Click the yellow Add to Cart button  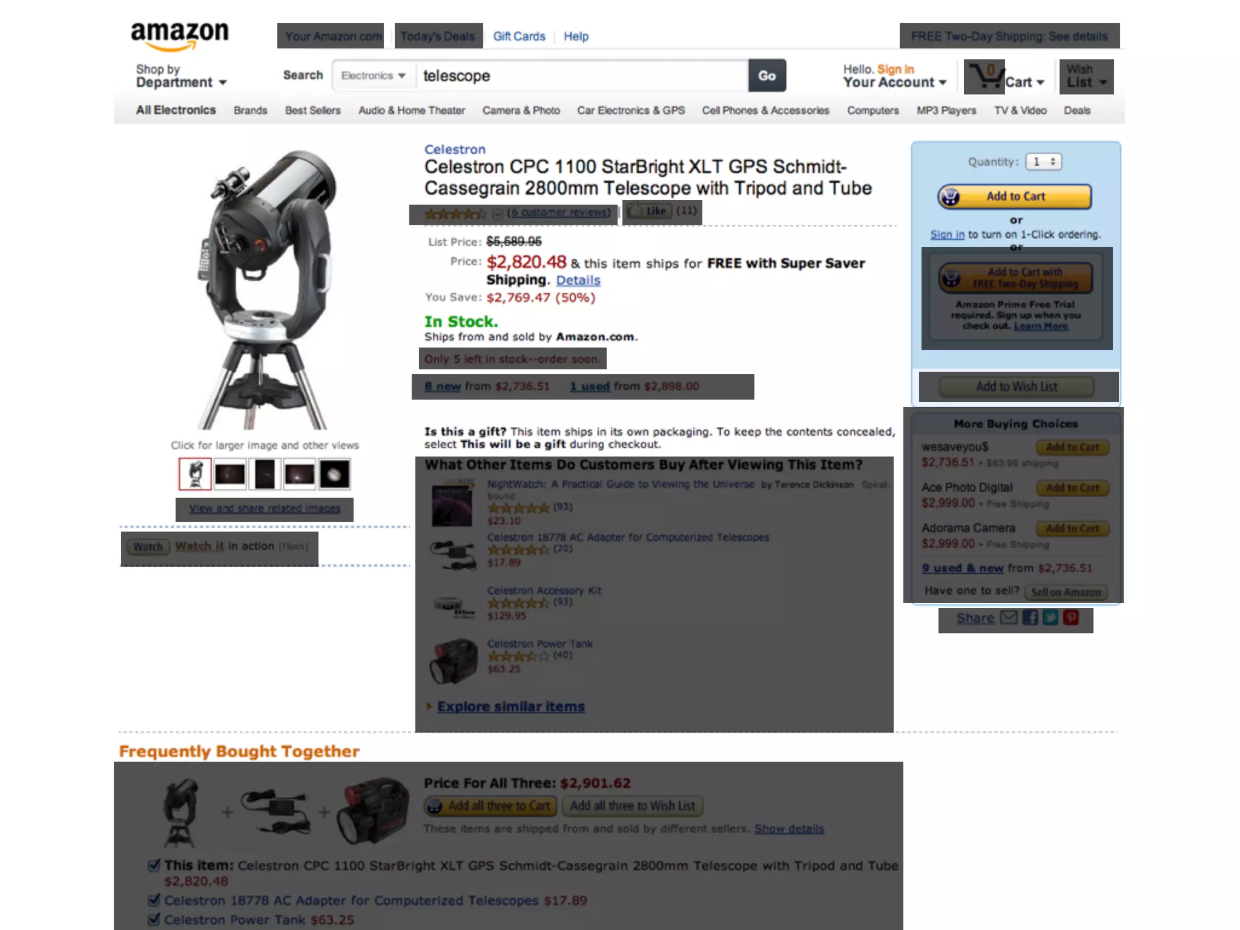pos(1015,197)
